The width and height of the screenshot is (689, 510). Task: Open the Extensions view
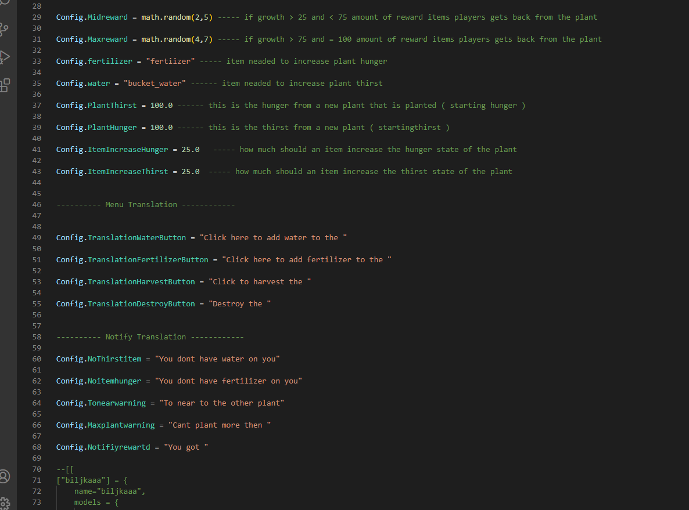point(5,85)
